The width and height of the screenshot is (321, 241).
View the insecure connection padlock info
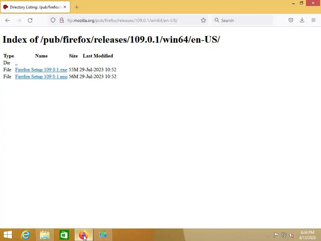[62, 20]
